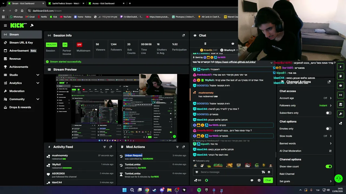Screen dimensions: 346x194
Task: Collapse the pinned message chevron
Action: tap(271, 63)
